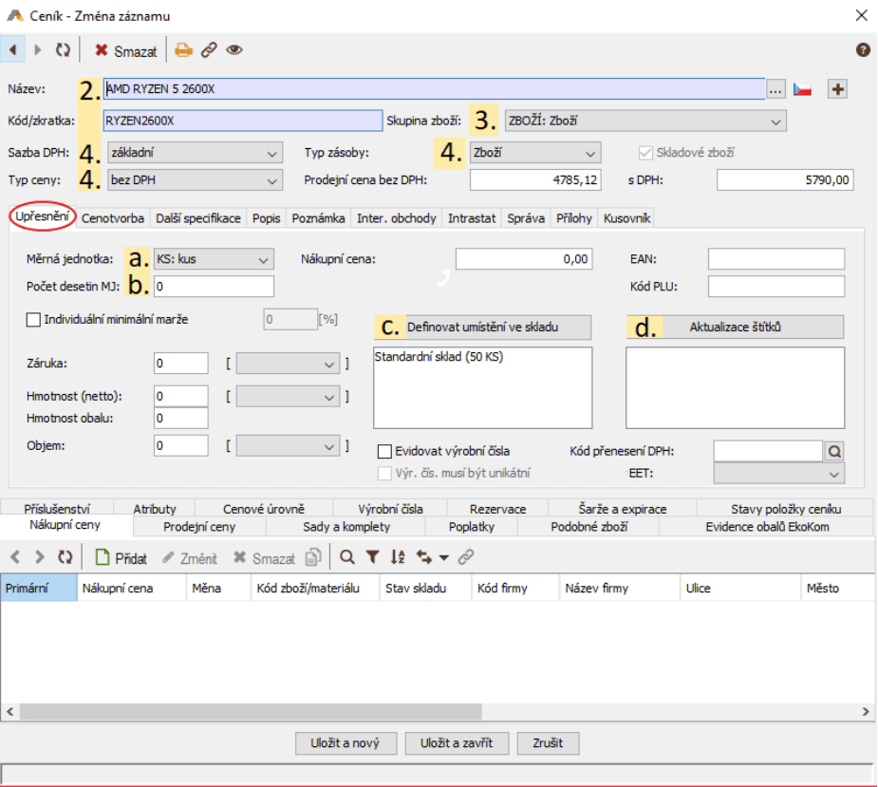
Task: Select Standardní sklad (50 KS) entry
Action: point(439,357)
